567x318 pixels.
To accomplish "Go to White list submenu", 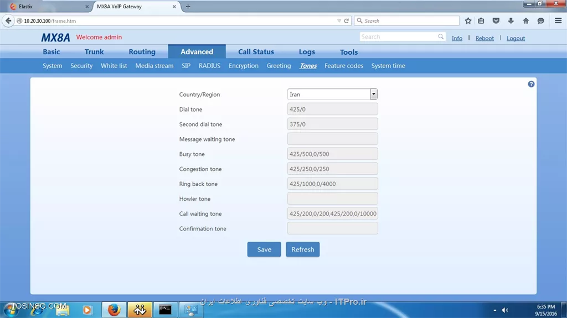I will point(114,66).
